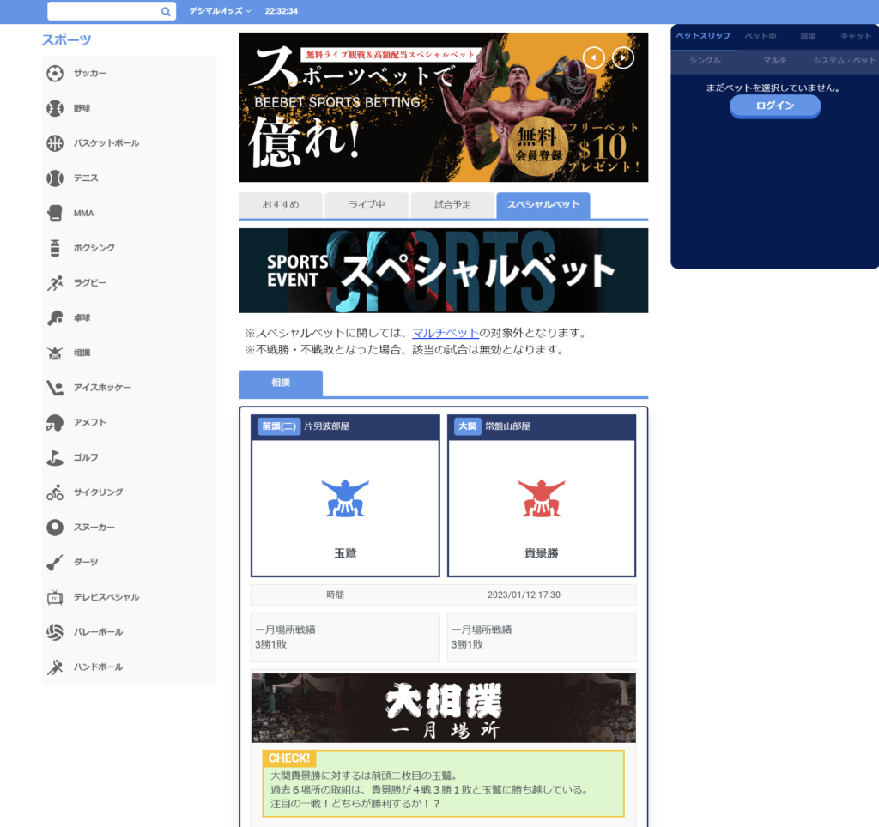Switch to the おすすめ tab

281,205
